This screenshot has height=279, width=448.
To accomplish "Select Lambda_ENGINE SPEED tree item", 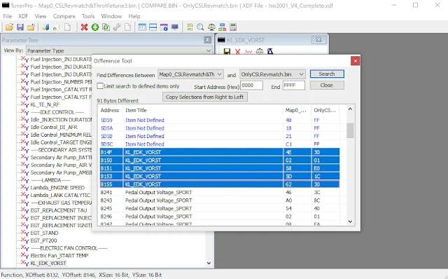I will coord(57,188).
